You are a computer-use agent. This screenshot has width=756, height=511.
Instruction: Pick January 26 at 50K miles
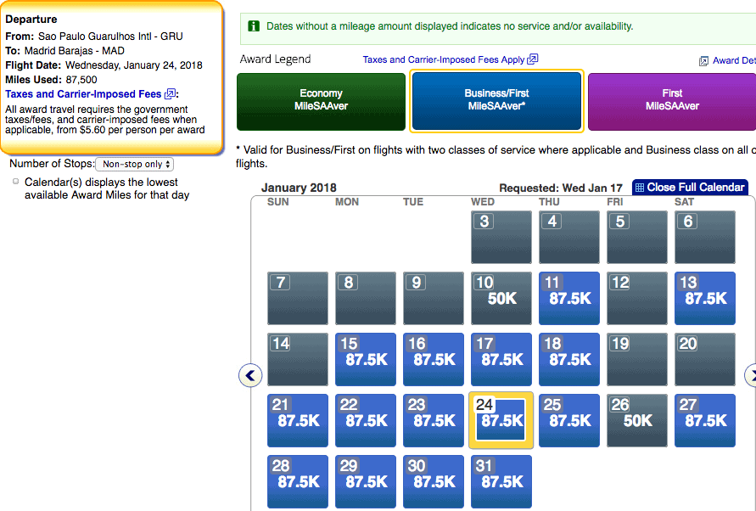point(637,420)
